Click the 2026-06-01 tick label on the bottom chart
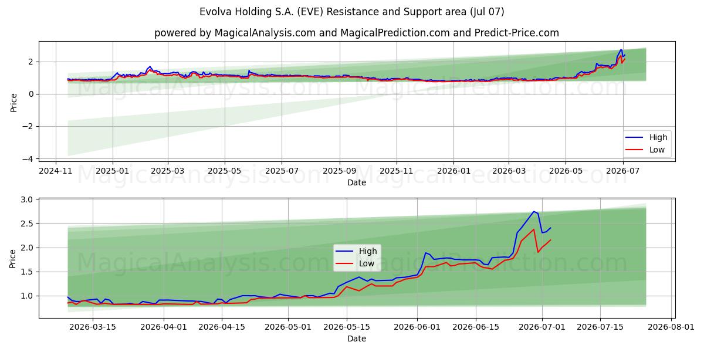Image resolution: width=704 pixels, height=352 pixels. tap(417, 327)
